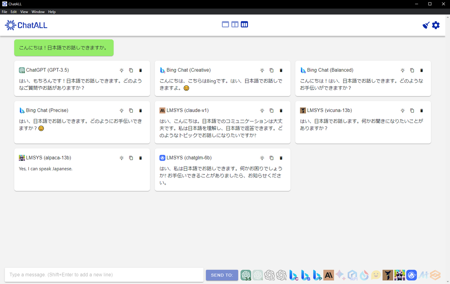Toggle the Claude bot in send bar
The image size is (450, 284).
coord(329,275)
